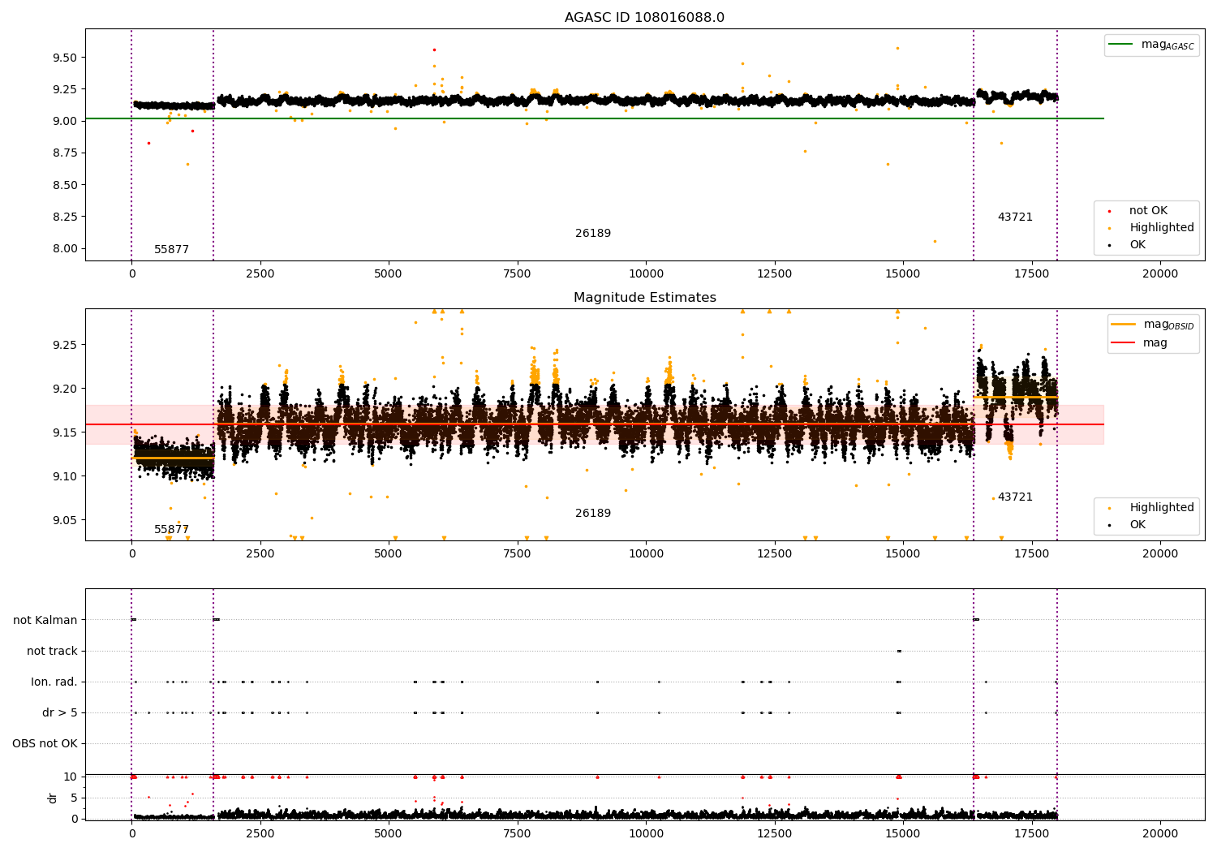Click the 9.15 y-tick of Magnitude Estimates plot
The image size is (1217, 852).
click(65, 432)
